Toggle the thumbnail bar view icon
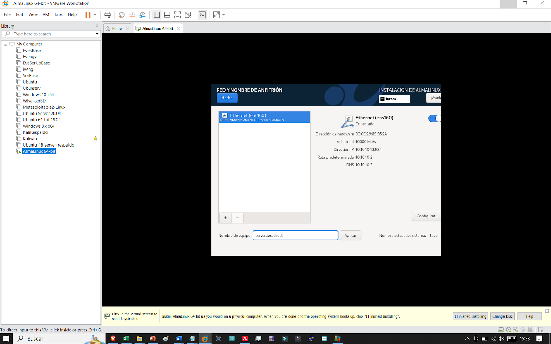This screenshot has width=551, height=344. 167,15
